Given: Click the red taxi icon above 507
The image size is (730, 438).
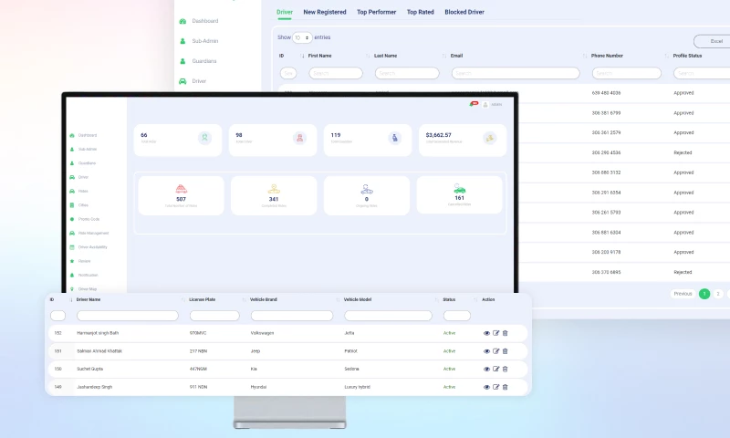Looking at the screenshot, I should pos(181,189).
